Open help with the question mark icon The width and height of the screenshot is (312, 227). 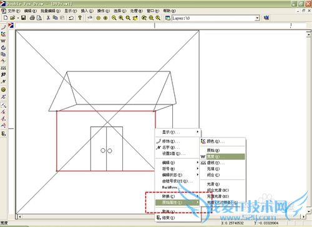(80, 18)
